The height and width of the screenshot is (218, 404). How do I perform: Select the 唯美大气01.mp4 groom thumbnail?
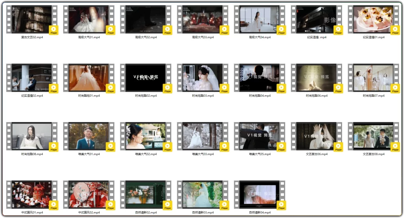[89, 136]
